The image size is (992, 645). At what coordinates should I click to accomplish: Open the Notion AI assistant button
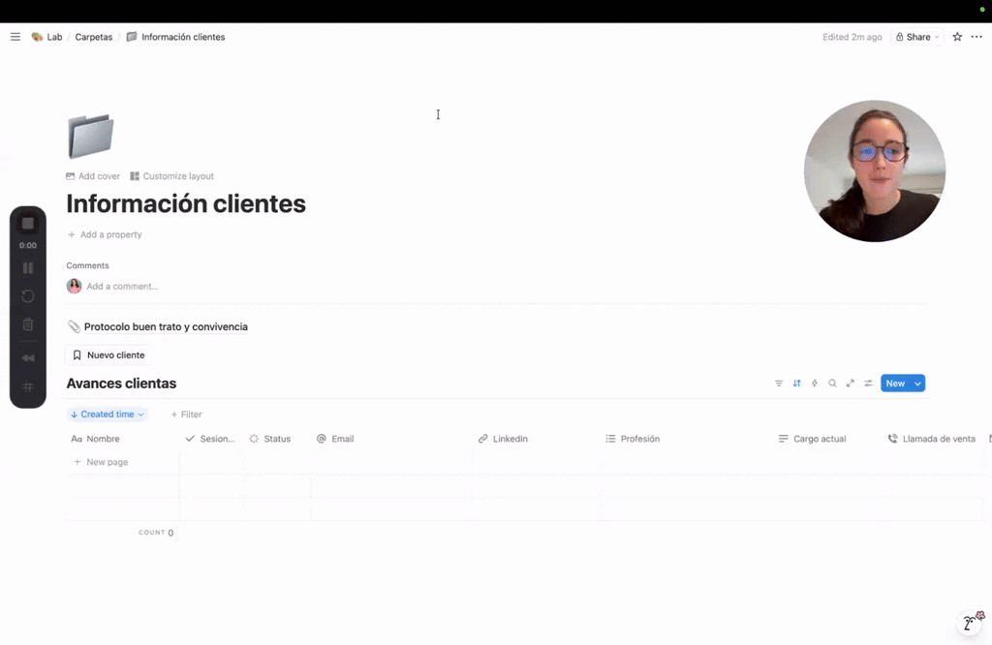click(971, 622)
